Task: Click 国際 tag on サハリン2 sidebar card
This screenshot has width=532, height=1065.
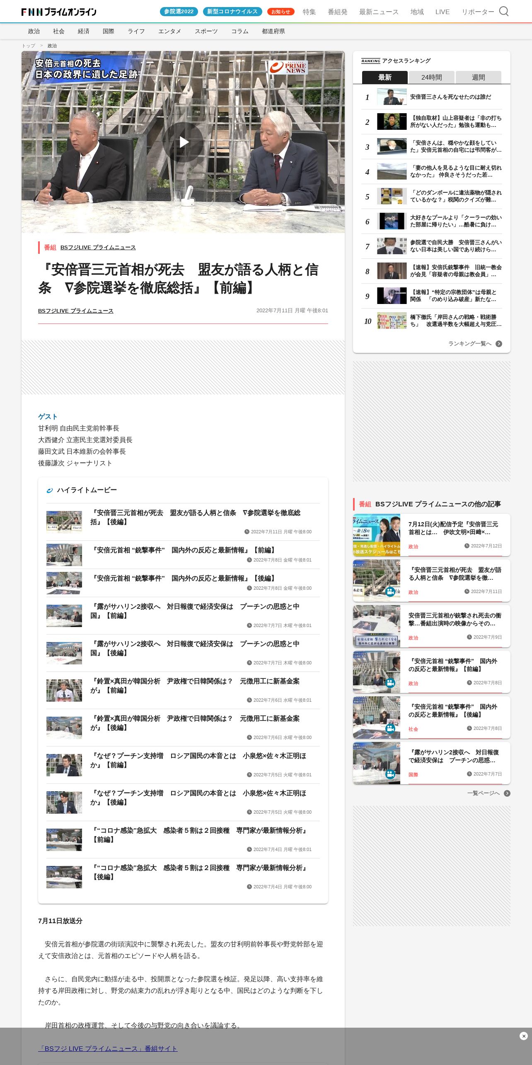Action: (x=413, y=775)
